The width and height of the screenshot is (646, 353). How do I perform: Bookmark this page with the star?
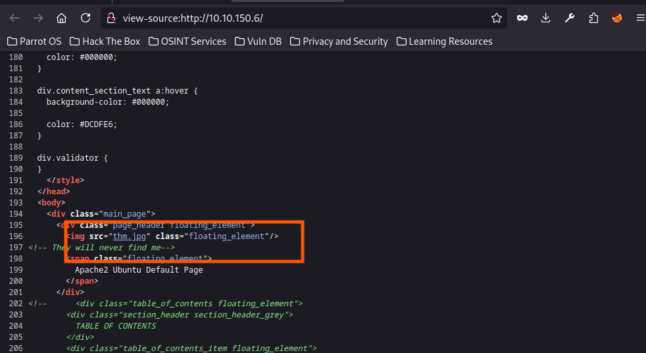(497, 18)
